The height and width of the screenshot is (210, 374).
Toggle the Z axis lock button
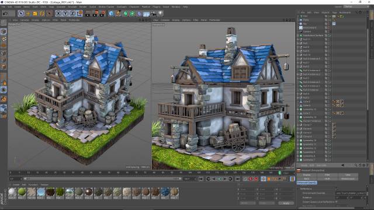72,13
